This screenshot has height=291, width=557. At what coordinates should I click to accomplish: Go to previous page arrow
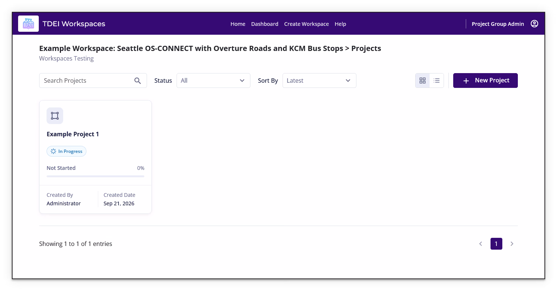[x=481, y=244]
